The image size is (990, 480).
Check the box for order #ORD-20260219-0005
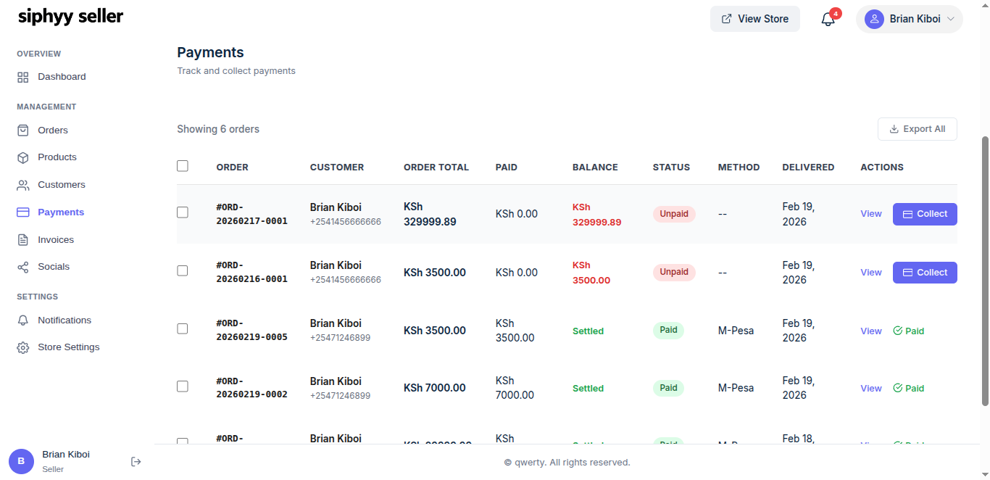(x=183, y=328)
